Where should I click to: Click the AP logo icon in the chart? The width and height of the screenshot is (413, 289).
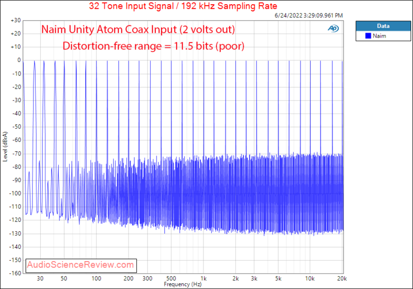pyautogui.click(x=333, y=28)
